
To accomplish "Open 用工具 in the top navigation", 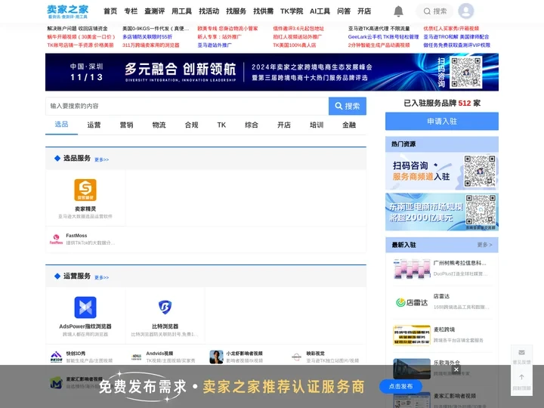I will point(181,11).
